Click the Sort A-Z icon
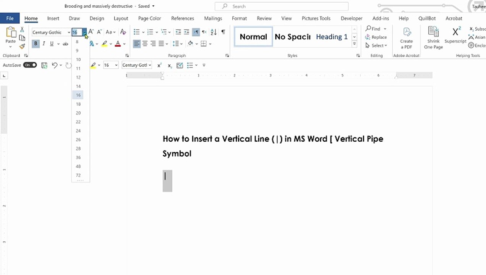 pos(214,32)
